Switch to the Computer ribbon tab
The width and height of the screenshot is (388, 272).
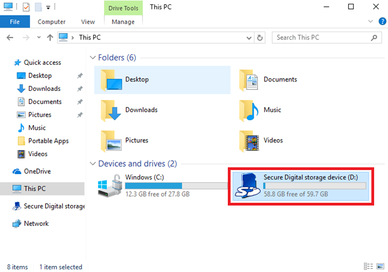tap(52, 22)
